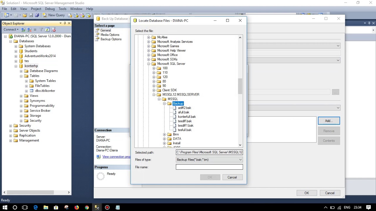The image size is (376, 211).
Task: Toggle auto-hide pin of Object Explorer
Action: [65, 23]
